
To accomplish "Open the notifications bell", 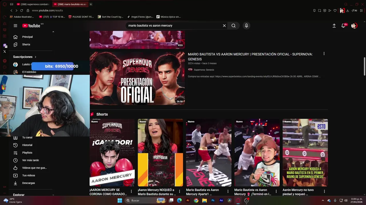I will pyautogui.click(x=344, y=26).
